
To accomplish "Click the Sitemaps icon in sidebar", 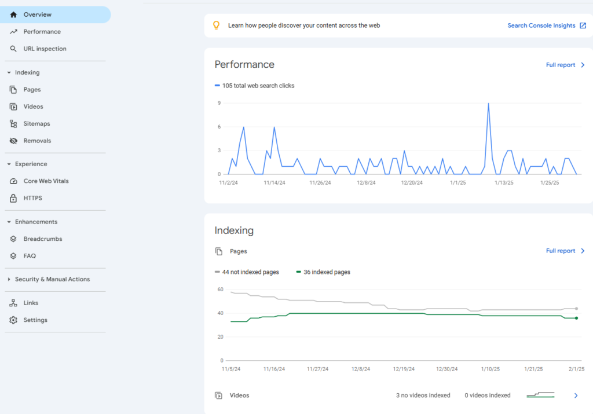I will coord(13,124).
